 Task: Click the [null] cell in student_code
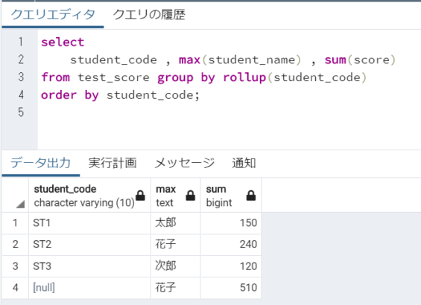pos(89,288)
